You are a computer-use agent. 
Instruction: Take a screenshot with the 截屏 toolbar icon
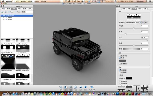coord(81,88)
